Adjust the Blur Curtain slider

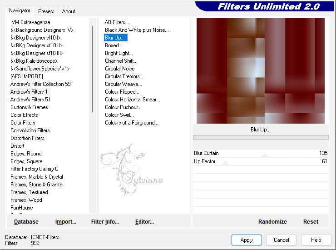pos(265,155)
